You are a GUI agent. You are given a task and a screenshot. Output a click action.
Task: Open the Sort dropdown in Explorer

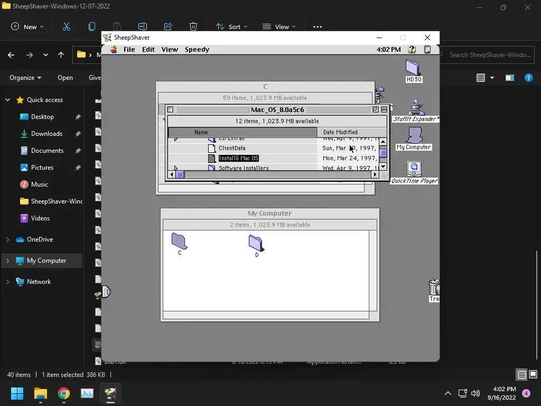coord(231,26)
